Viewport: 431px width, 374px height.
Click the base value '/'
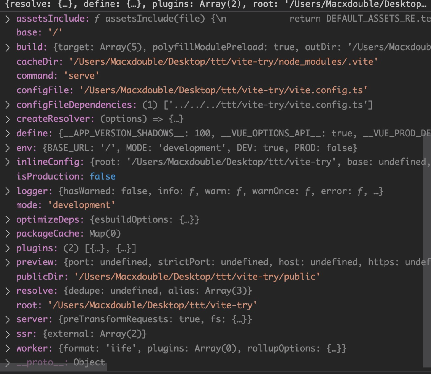tap(55, 32)
